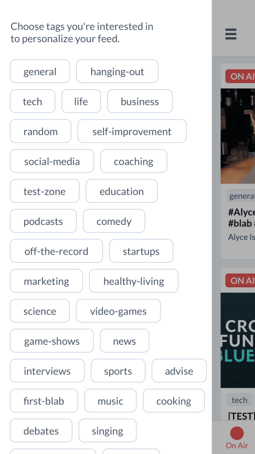Image resolution: width=255 pixels, height=454 pixels.
Task: Click the tech label on the [TEST] stream card
Action: 239,400
